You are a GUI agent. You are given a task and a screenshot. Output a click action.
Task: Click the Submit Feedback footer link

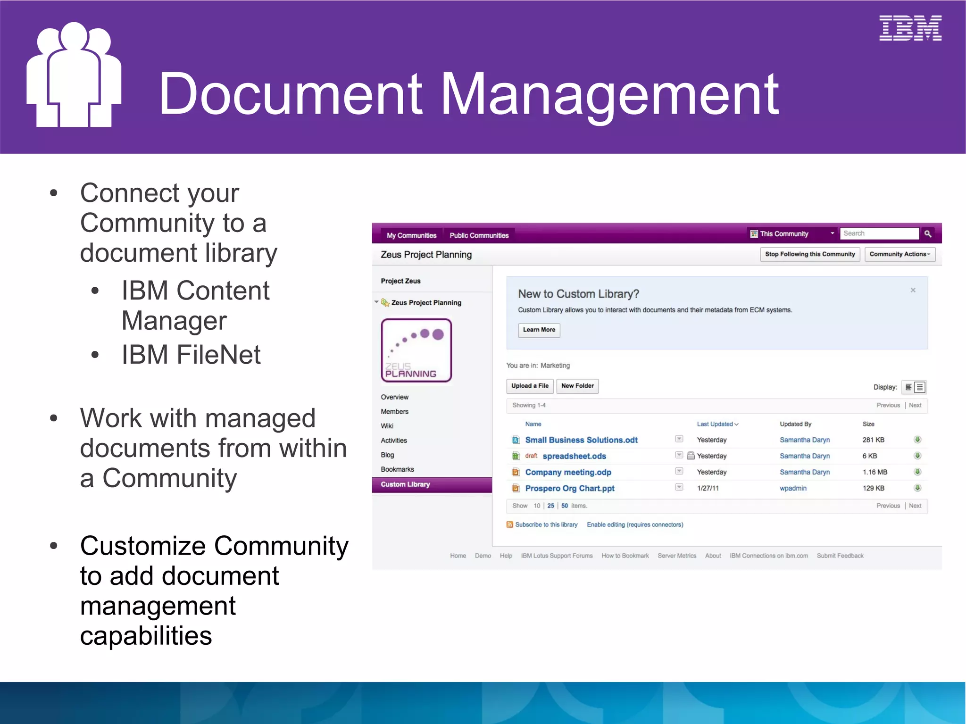(840, 556)
